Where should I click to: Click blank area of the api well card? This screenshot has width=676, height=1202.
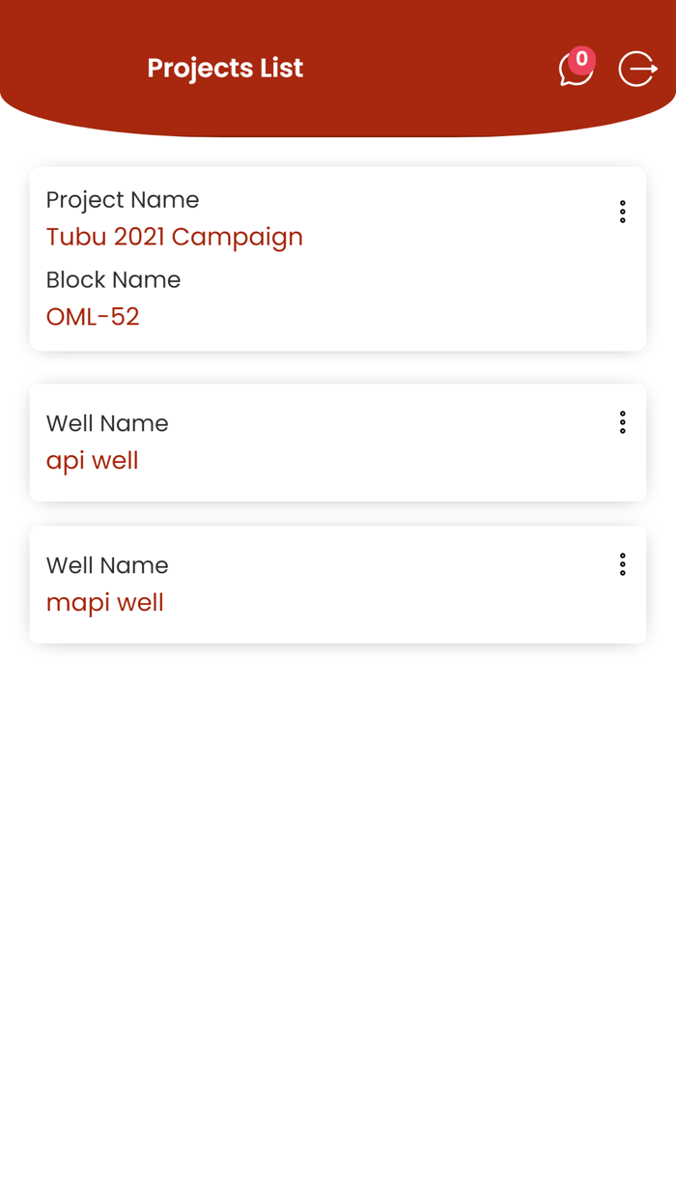[x=386, y=454]
